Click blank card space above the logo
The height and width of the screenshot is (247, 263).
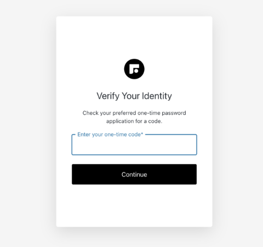pos(134,37)
